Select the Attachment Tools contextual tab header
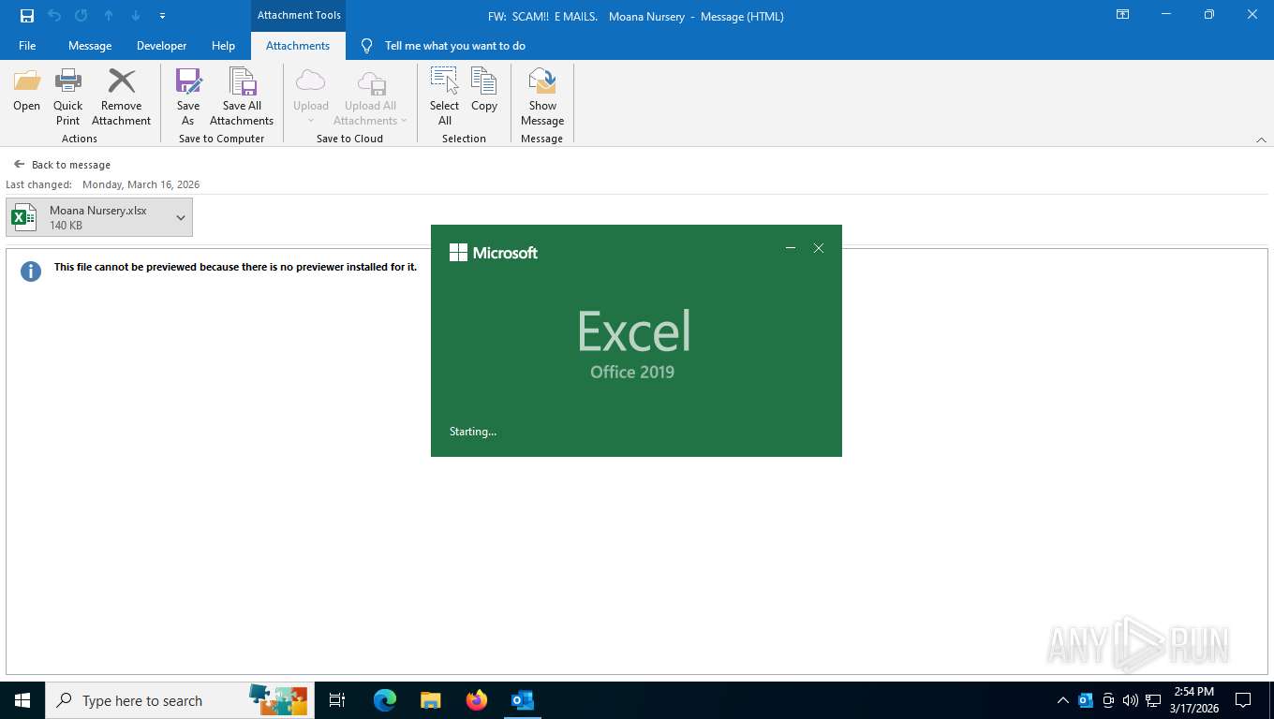This screenshot has height=719, width=1274. (x=299, y=15)
